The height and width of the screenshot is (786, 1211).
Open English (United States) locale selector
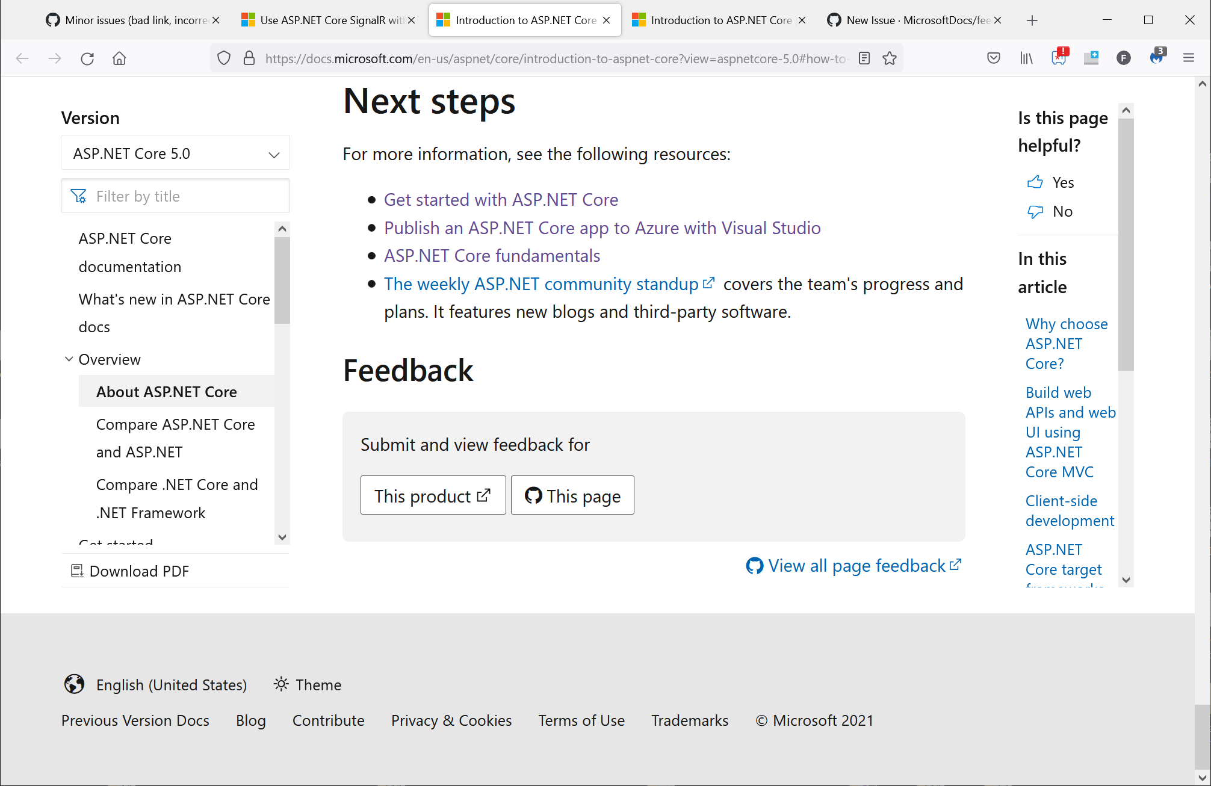coord(155,685)
